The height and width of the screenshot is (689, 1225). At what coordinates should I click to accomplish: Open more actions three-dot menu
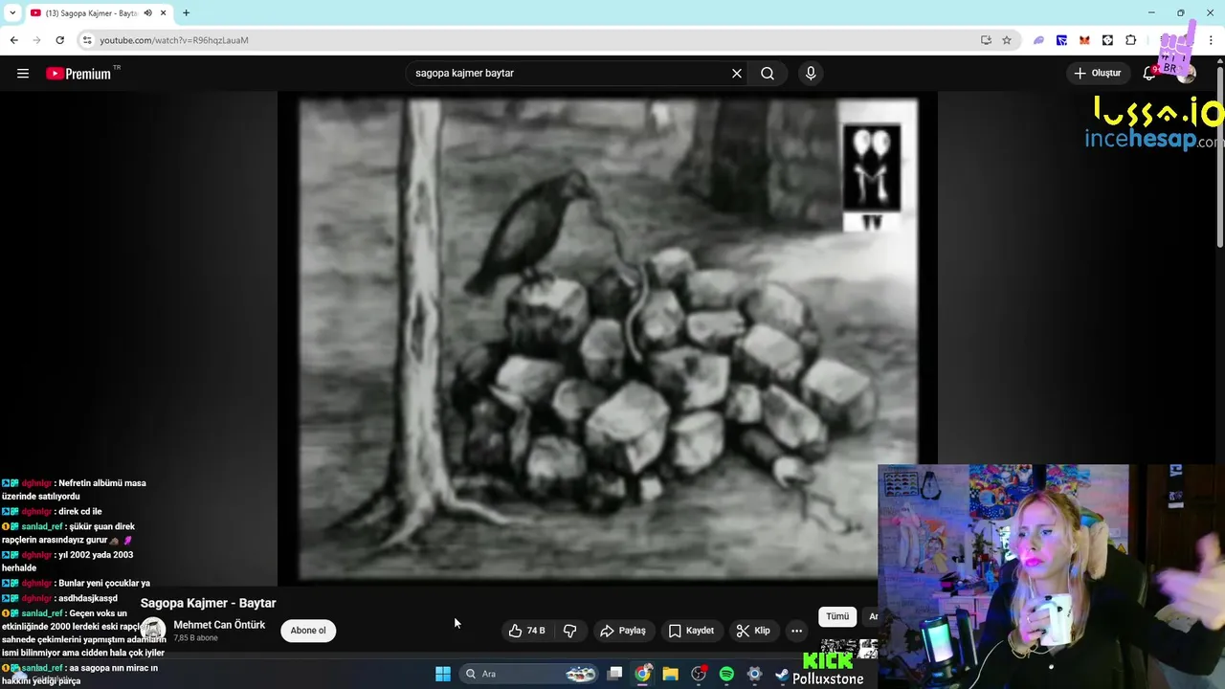(x=796, y=631)
